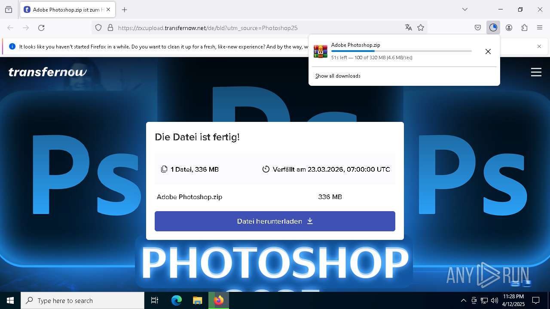Viewport: 550px width, 309px height.
Task: Open transfernow site hamburger menu
Action: tap(536, 72)
